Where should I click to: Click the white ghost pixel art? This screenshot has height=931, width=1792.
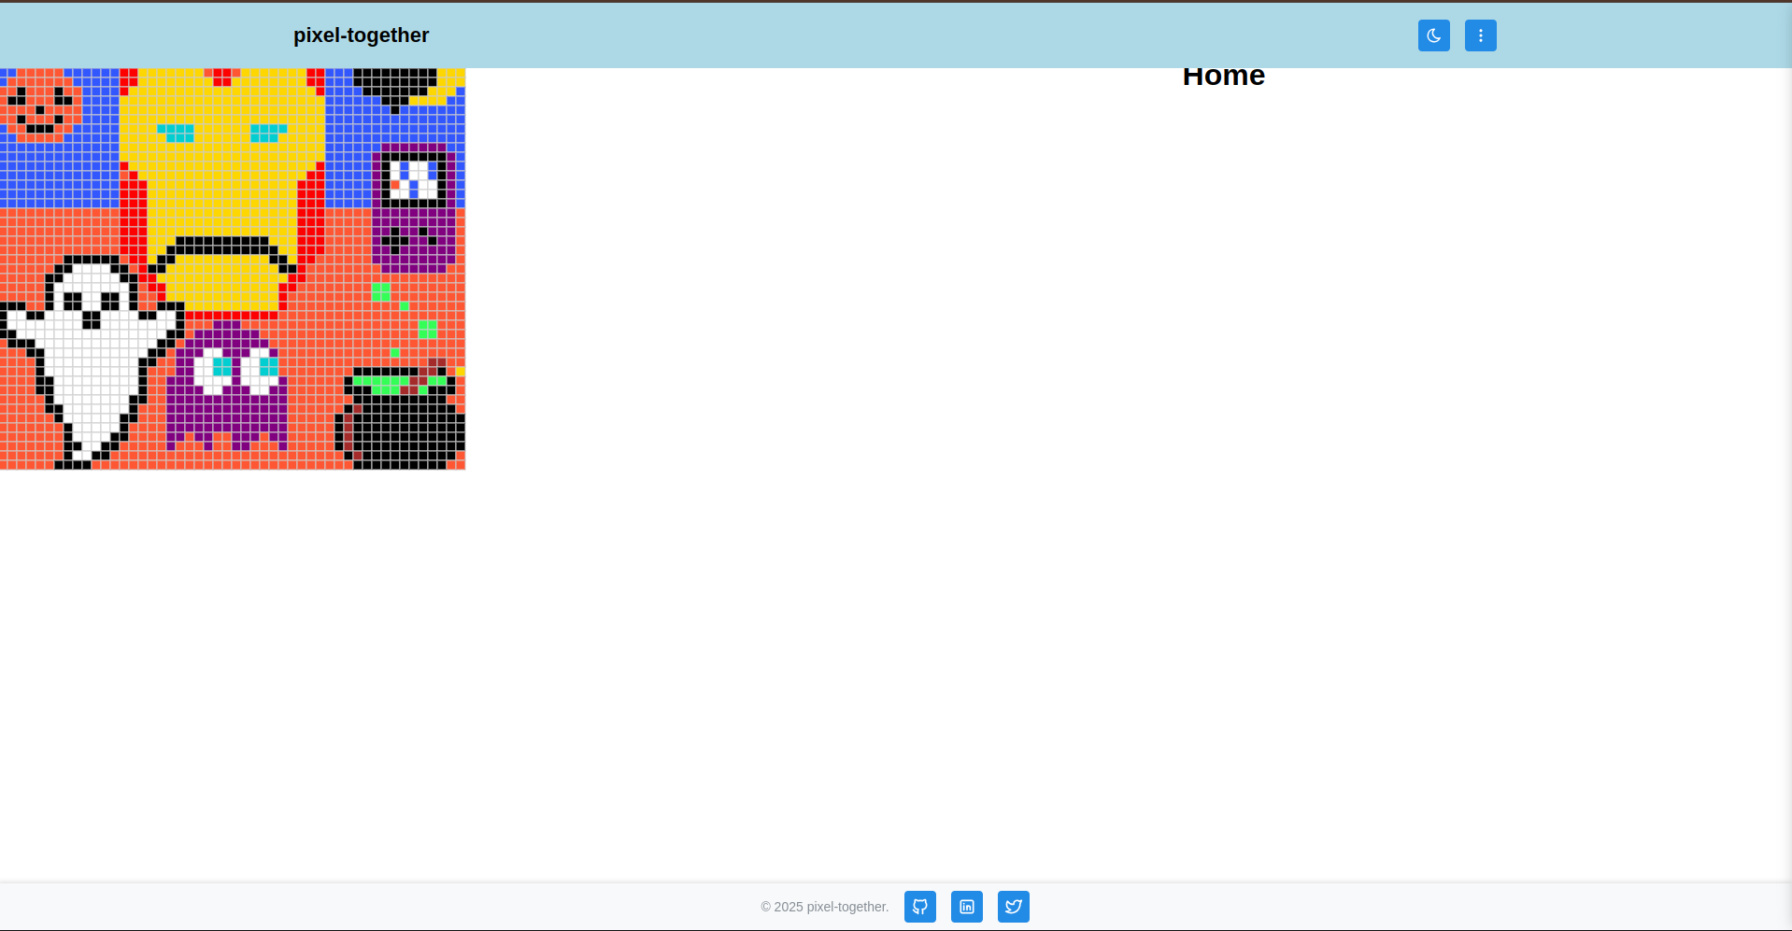tap(92, 361)
